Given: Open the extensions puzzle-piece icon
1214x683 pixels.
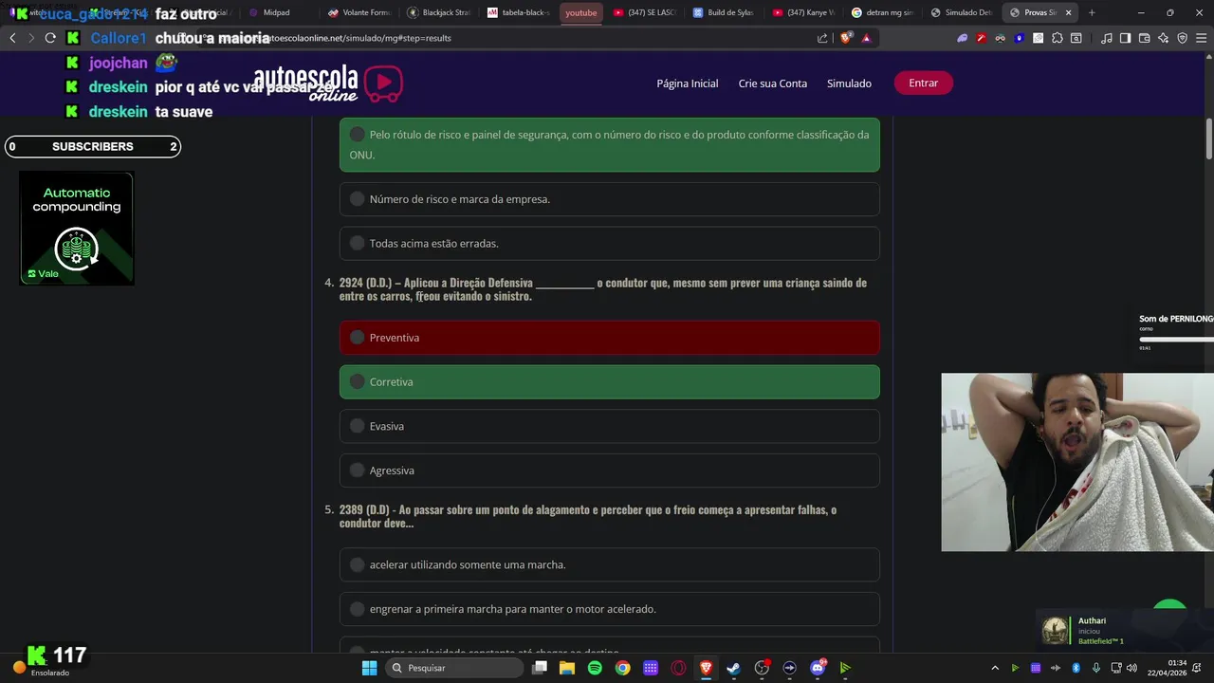Looking at the screenshot, I should [x=1057, y=38].
